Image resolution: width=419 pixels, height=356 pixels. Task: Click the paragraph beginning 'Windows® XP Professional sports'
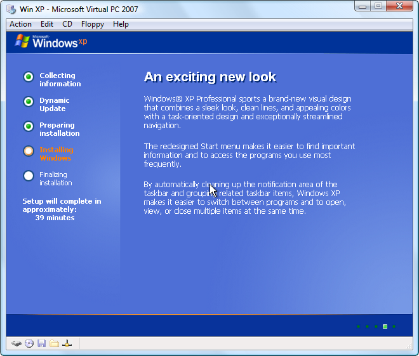(248, 112)
